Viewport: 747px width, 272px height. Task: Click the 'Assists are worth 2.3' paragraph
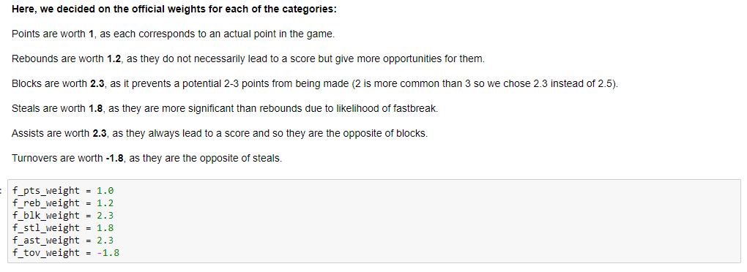[220, 133]
